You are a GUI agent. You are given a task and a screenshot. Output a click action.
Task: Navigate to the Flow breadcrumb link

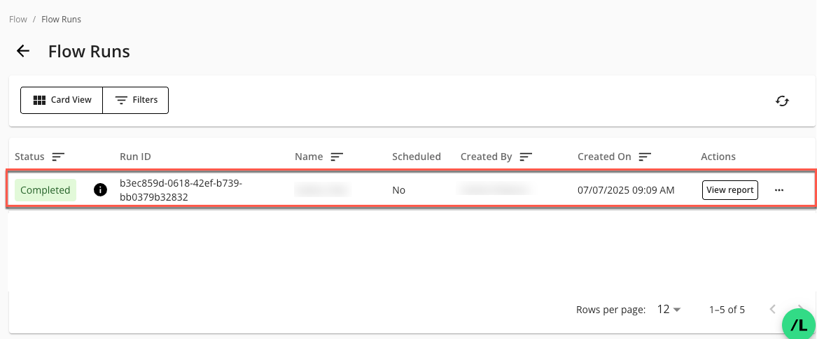pos(18,20)
